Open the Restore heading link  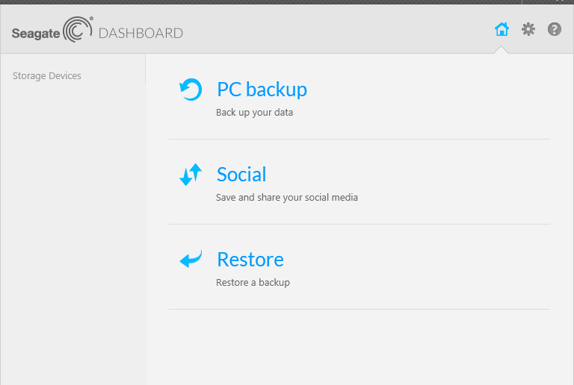click(x=250, y=260)
